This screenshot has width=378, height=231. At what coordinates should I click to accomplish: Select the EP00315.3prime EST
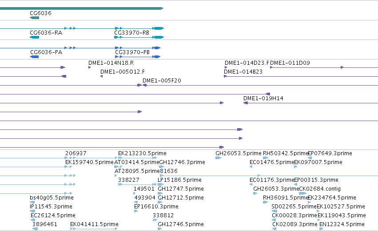pyautogui.click(x=316, y=180)
